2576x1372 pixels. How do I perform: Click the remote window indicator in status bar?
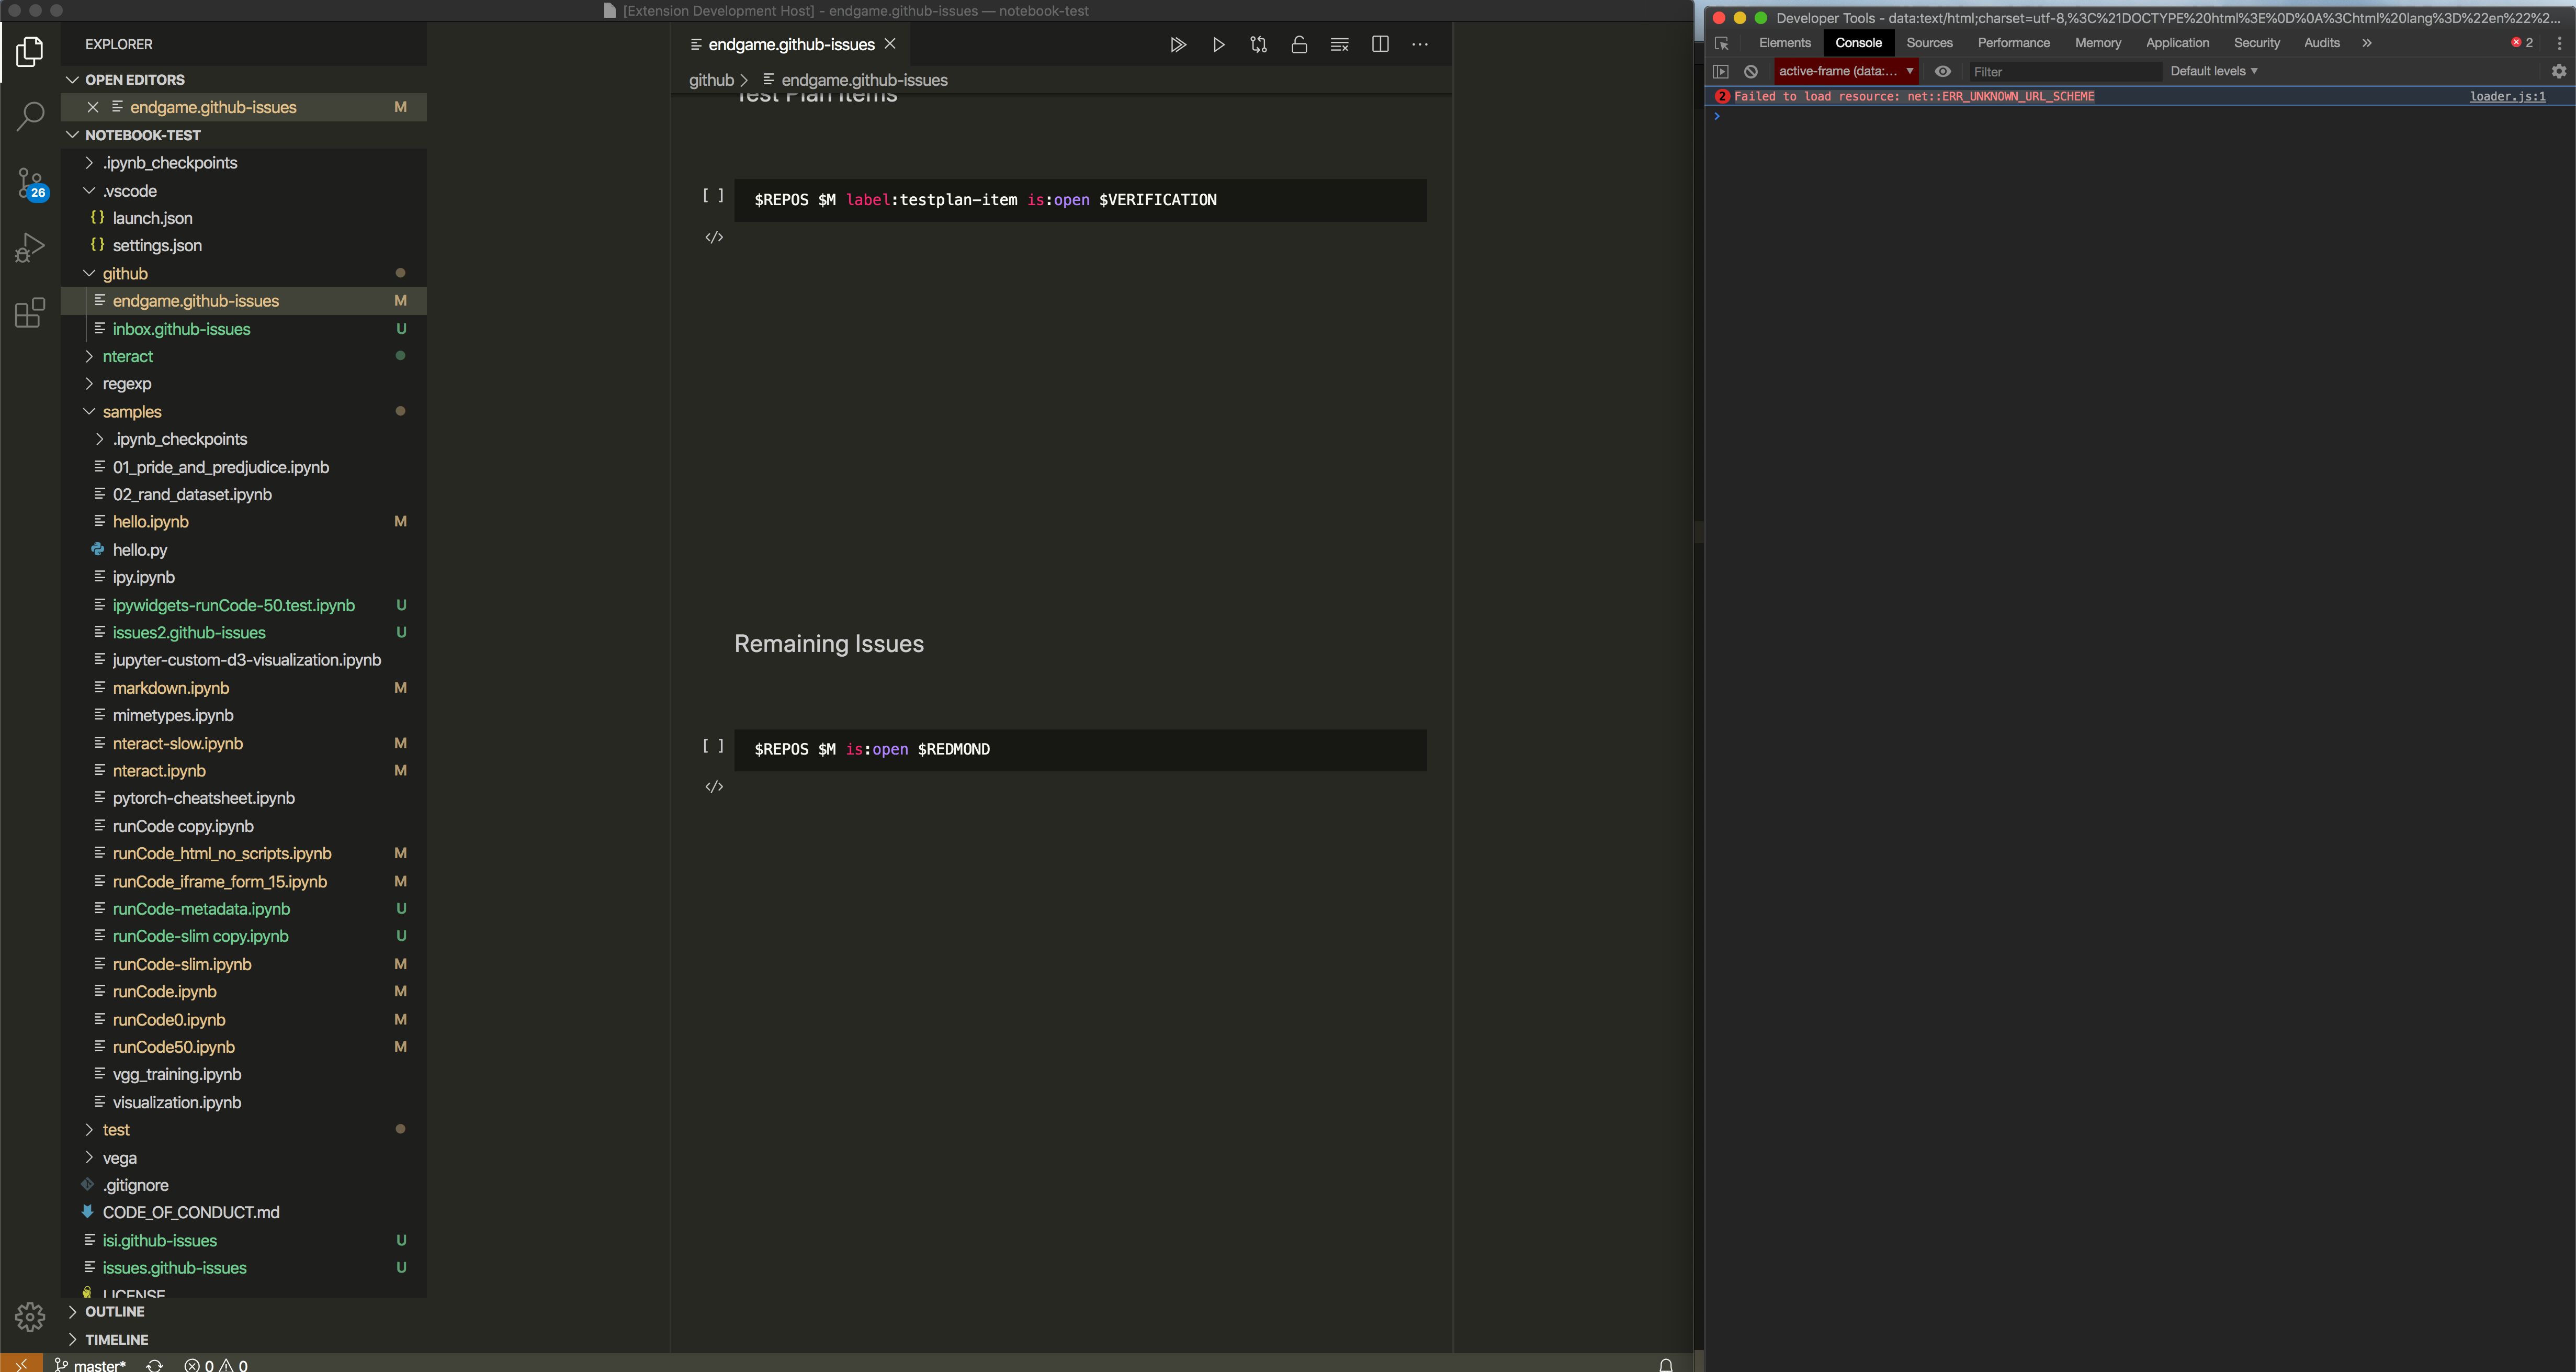click(21, 1364)
